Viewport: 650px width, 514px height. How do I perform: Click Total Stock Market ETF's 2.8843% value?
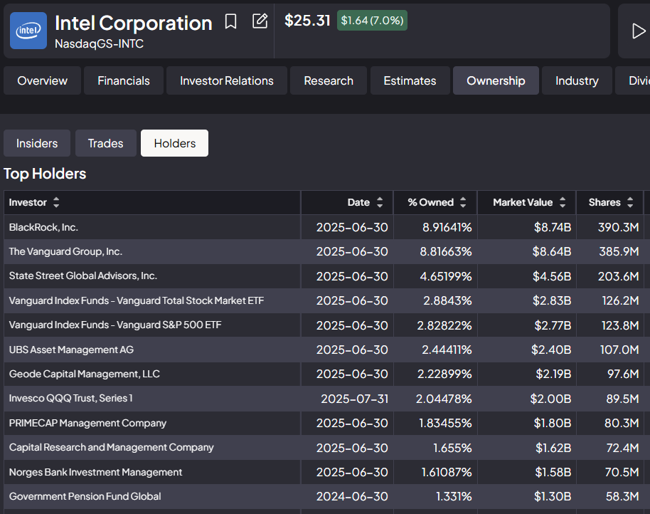(x=447, y=300)
